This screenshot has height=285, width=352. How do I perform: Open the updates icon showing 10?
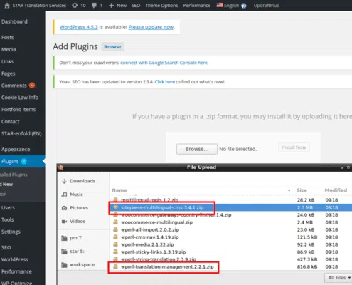click(75, 5)
